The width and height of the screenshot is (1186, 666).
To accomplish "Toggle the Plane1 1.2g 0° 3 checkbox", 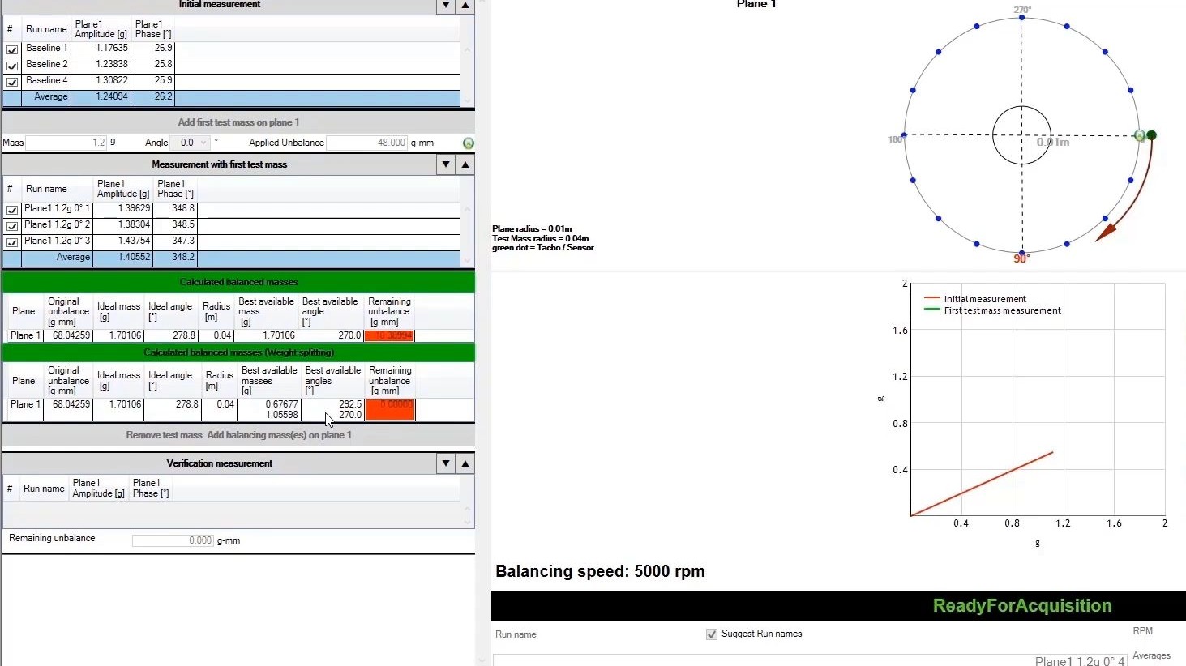I will coord(12,242).
